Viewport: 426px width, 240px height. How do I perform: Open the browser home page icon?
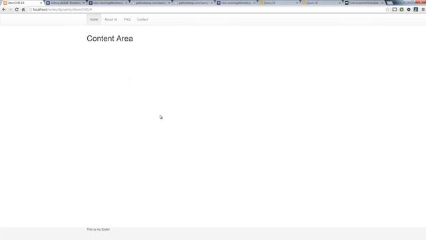(23, 9)
